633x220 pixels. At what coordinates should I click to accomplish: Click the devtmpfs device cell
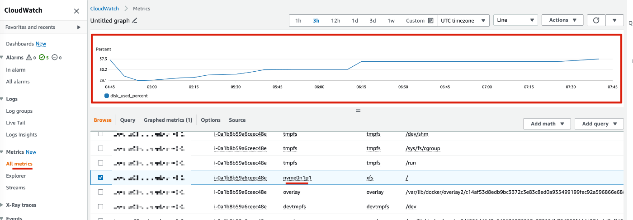pos(294,206)
